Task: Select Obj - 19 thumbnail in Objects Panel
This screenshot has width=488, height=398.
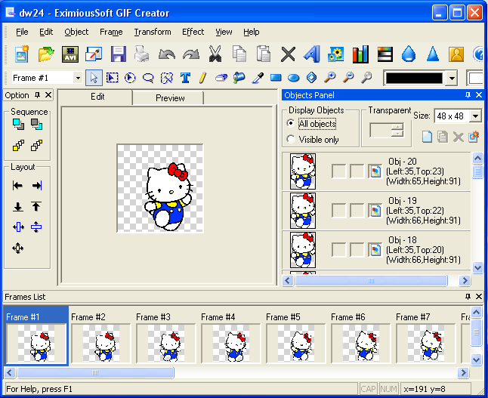Action: (302, 211)
